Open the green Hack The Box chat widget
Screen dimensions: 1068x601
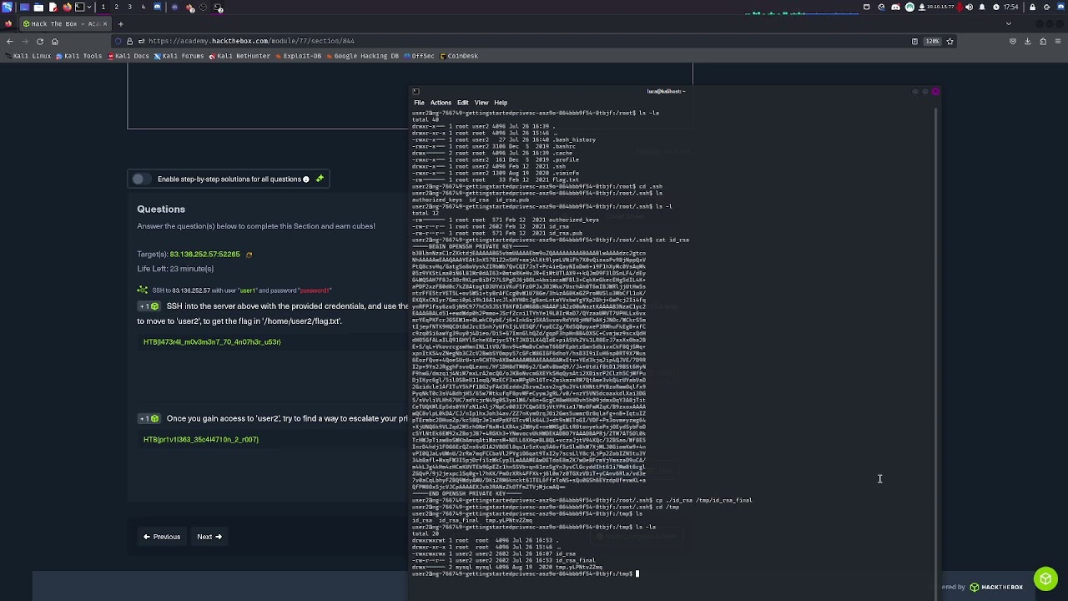click(x=1045, y=578)
